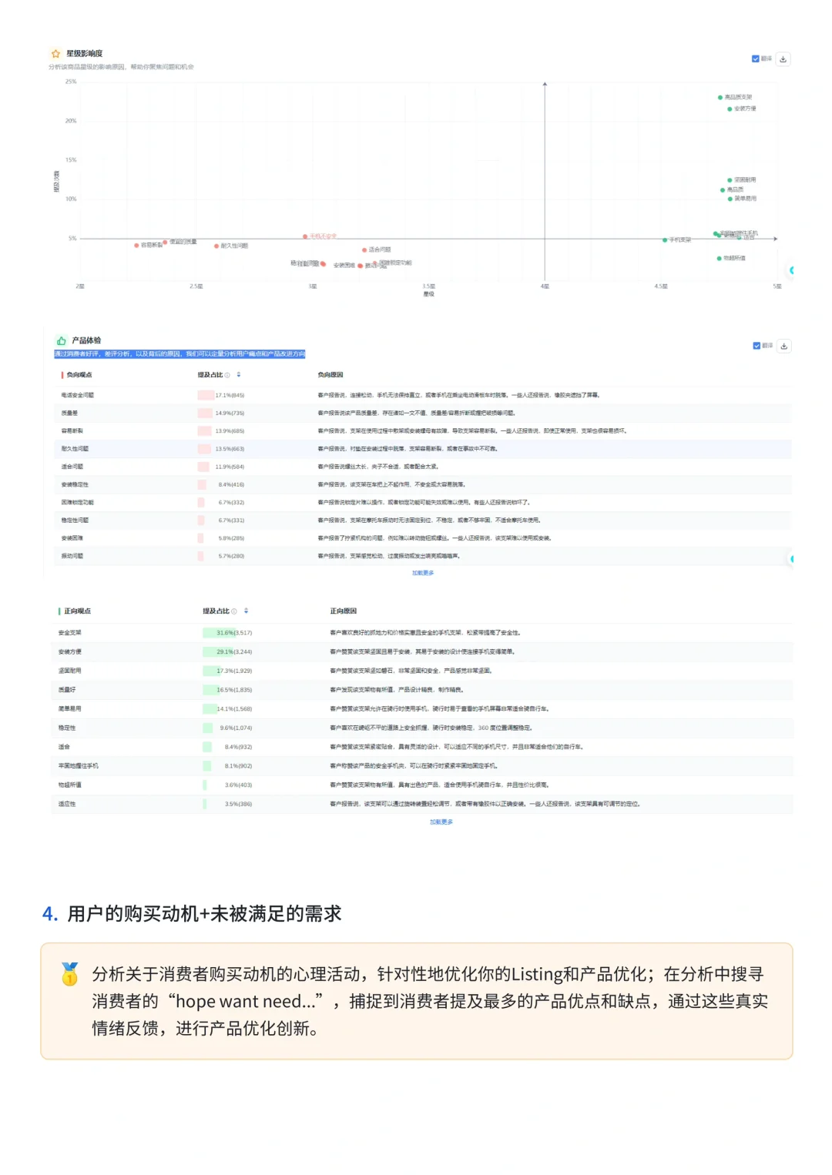832x1175 pixels.
Task: Click the thumbs-up icon beside 产品体验
Action: point(61,340)
